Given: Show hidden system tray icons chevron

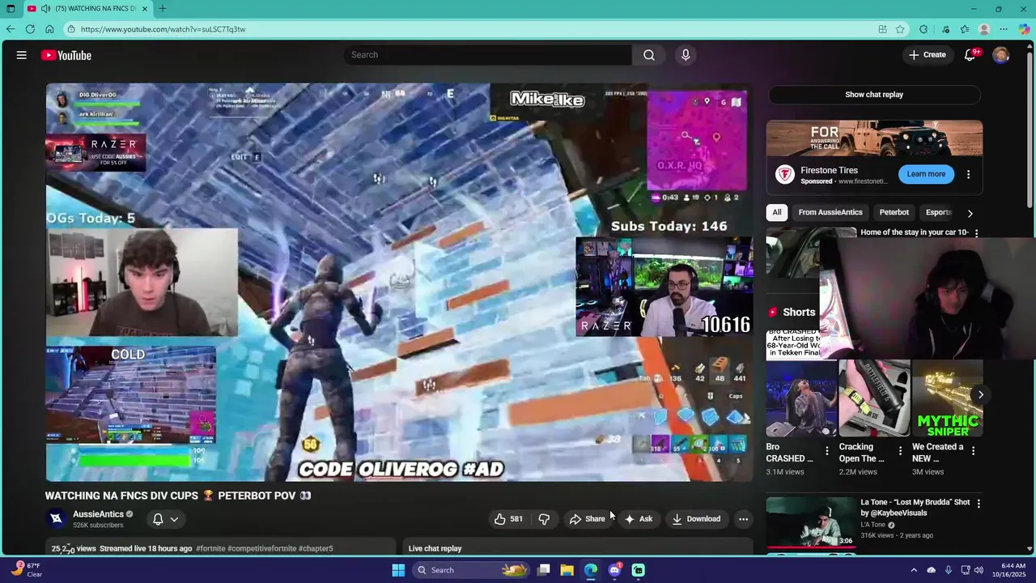Looking at the screenshot, I should 914,570.
